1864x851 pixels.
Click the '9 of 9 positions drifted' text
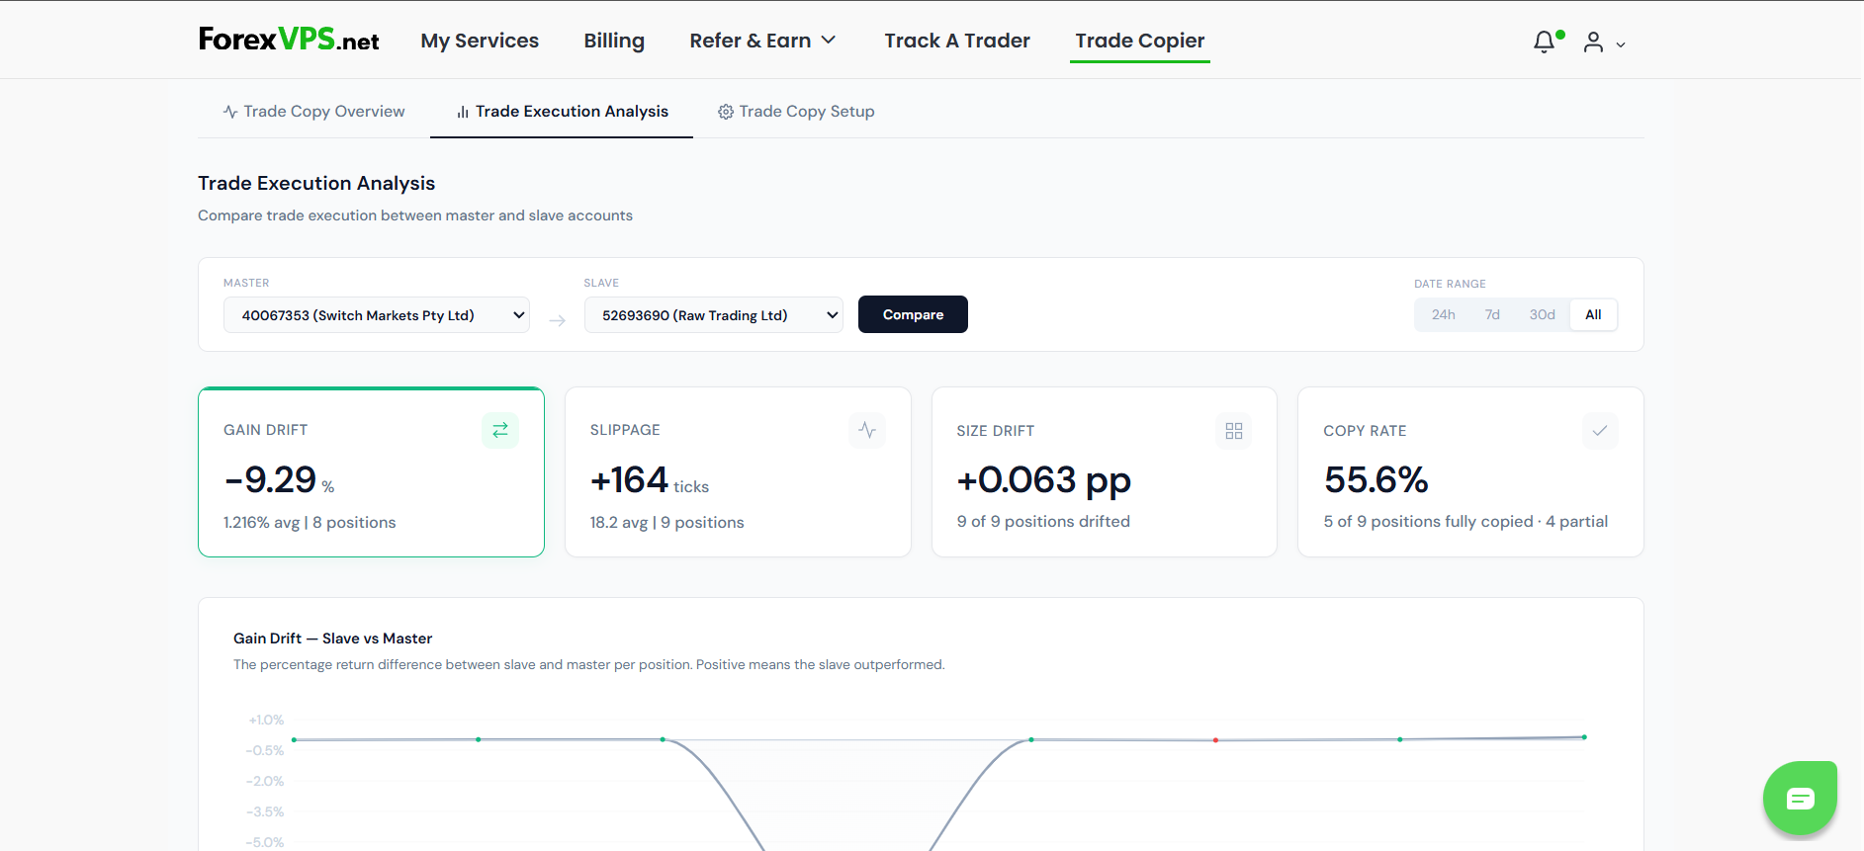click(1043, 521)
